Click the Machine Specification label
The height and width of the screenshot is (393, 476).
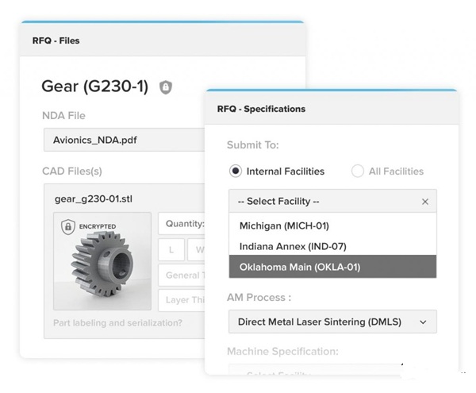(x=282, y=351)
